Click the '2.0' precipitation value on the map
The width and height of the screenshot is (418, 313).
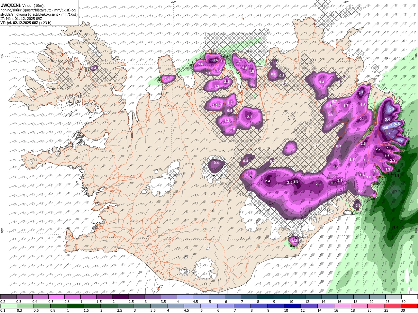318,184
